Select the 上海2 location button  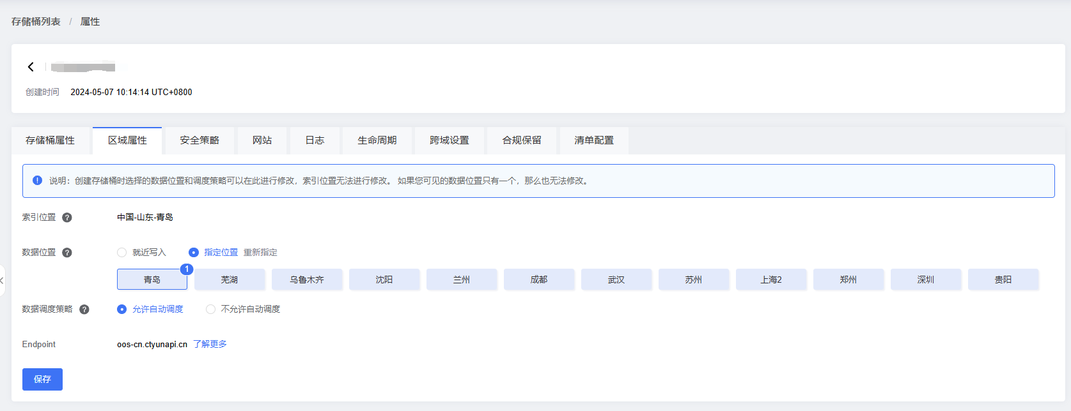771,280
